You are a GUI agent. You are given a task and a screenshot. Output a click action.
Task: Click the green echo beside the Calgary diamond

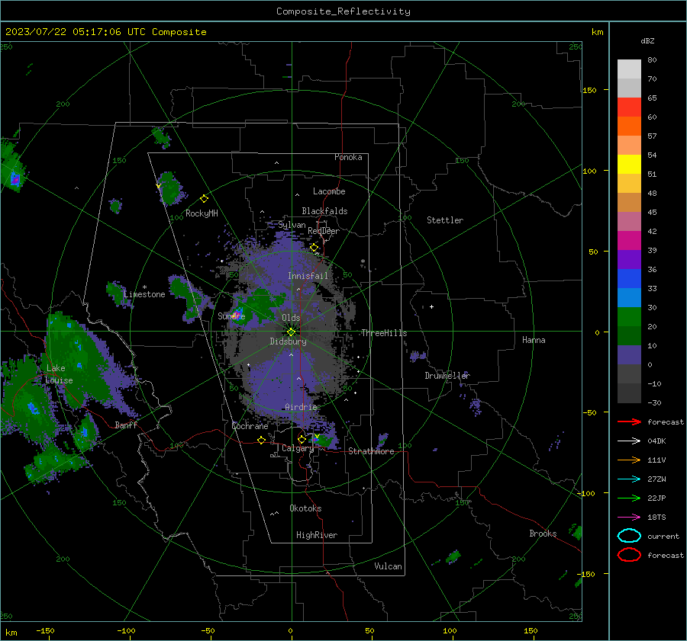coord(324,441)
